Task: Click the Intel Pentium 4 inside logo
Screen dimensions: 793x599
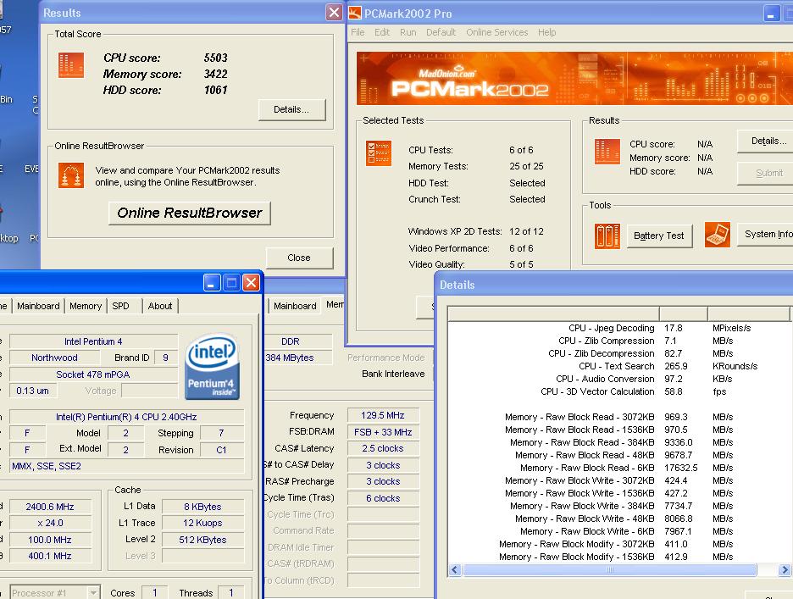Action: [212, 367]
